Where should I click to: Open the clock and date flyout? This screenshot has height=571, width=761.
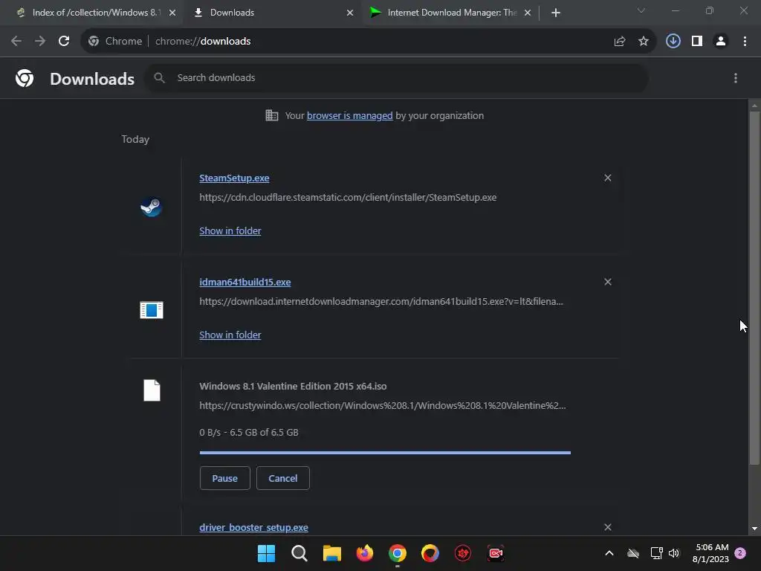coord(710,553)
